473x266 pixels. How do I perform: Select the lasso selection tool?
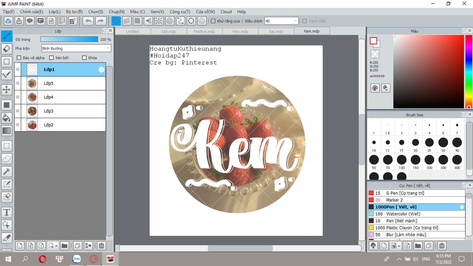[x=6, y=159]
